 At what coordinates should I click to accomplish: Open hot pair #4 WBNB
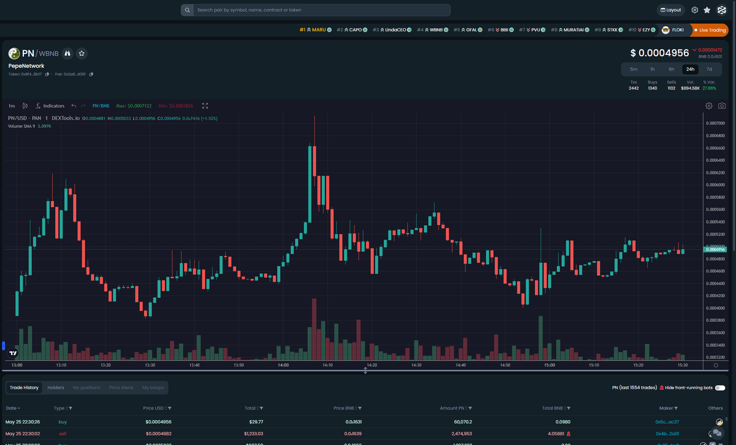tap(432, 29)
